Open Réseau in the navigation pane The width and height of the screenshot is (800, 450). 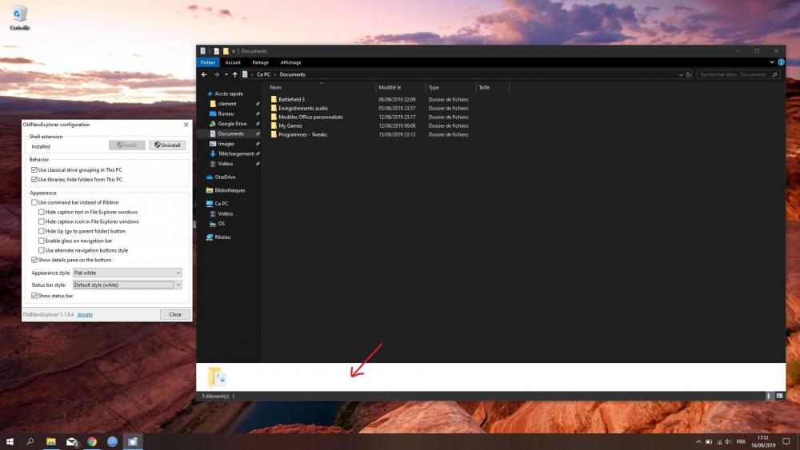[222, 237]
